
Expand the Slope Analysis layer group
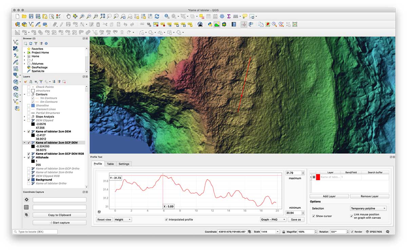[x=24, y=117]
